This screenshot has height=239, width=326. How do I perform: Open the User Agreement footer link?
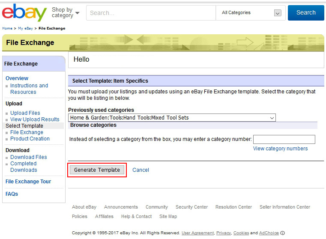pyautogui.click(x=197, y=233)
